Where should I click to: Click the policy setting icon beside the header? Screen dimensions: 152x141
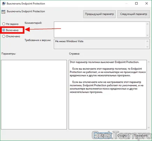pos(4,12)
